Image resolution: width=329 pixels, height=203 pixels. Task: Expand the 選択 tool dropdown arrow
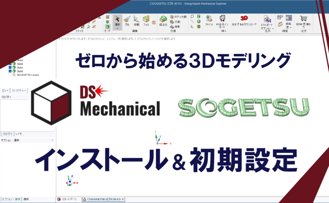tap(117, 29)
